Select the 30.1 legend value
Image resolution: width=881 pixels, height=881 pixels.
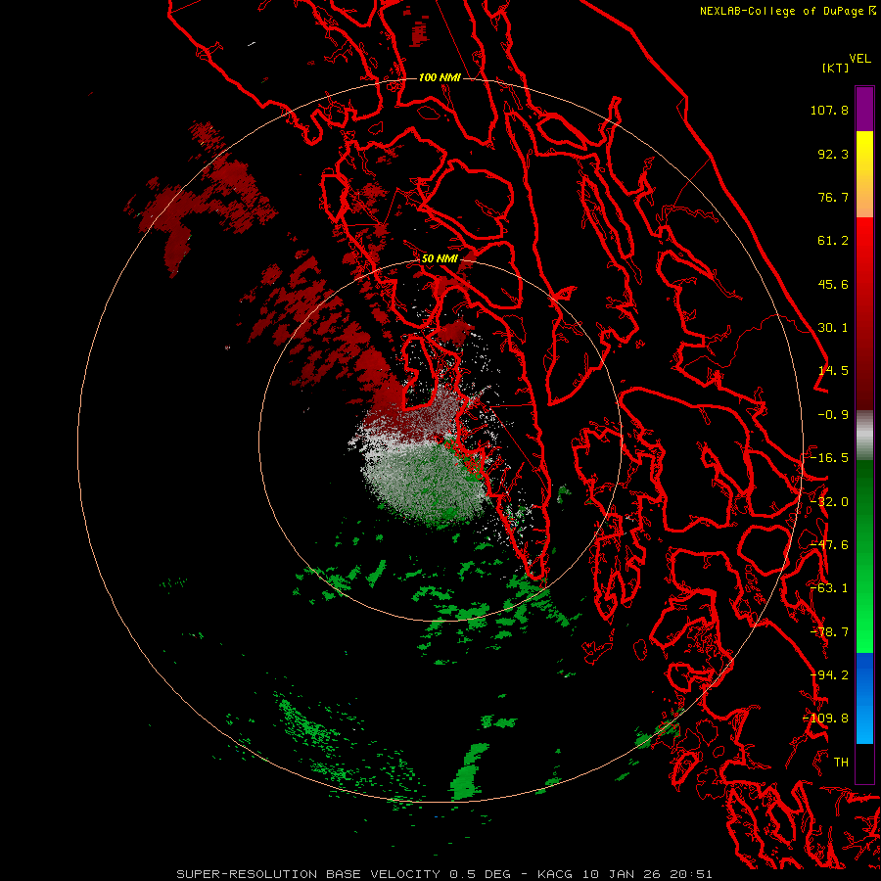(833, 328)
